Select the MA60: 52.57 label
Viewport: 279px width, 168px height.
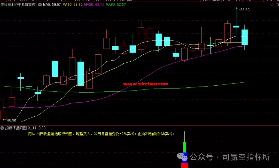pyautogui.click(x=116, y=5)
